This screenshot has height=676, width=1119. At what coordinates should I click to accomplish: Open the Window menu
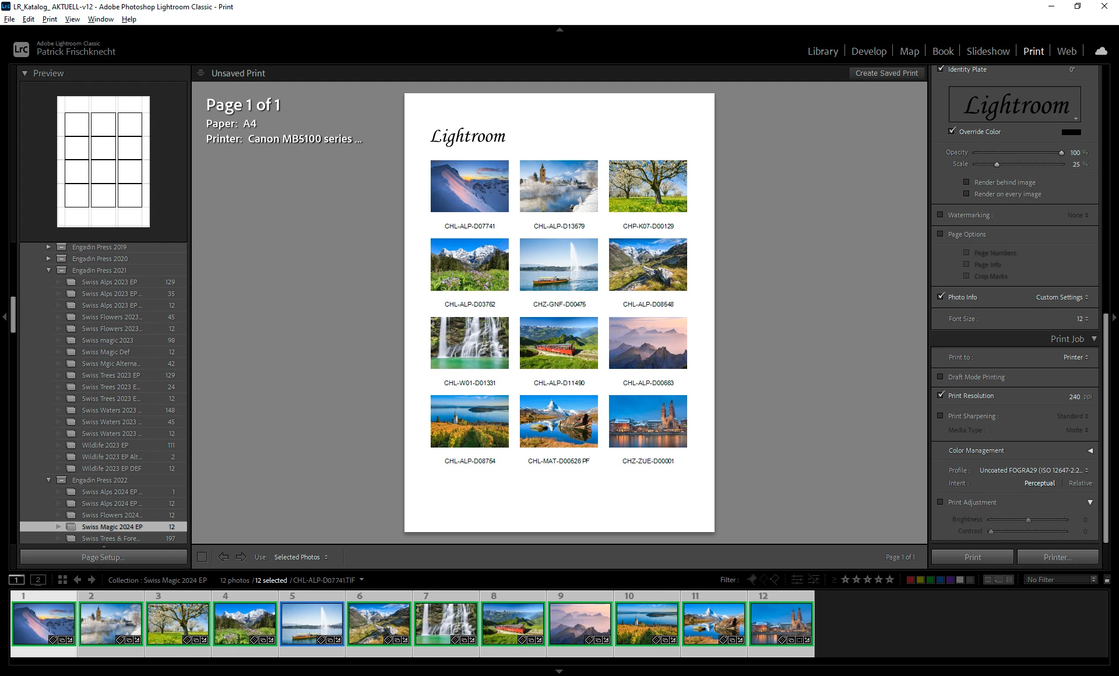100,19
